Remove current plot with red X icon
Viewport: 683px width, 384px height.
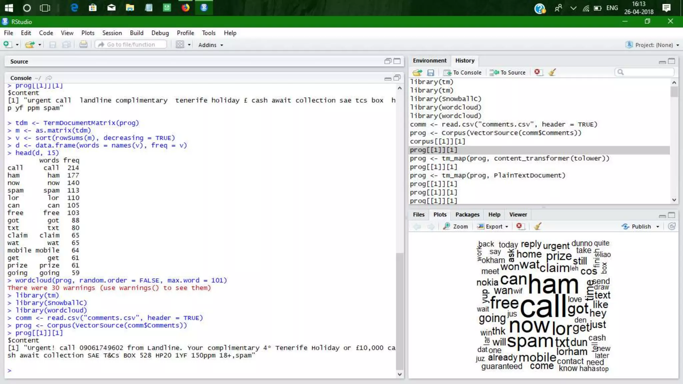pyautogui.click(x=519, y=226)
